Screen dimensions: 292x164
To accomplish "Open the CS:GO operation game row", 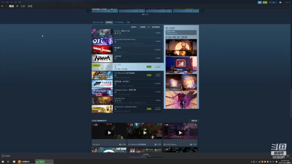I will click(x=127, y=33).
